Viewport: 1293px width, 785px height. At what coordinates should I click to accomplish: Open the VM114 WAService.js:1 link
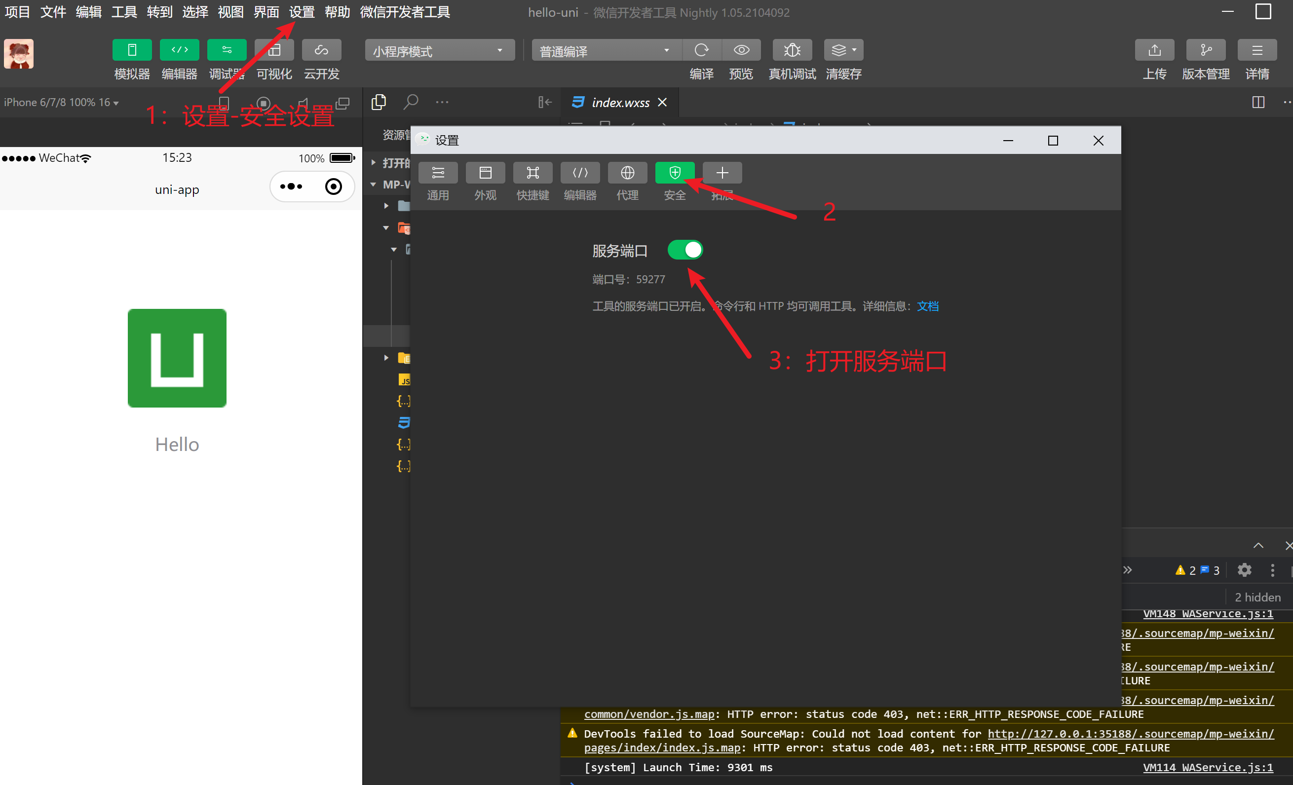coord(1208,767)
